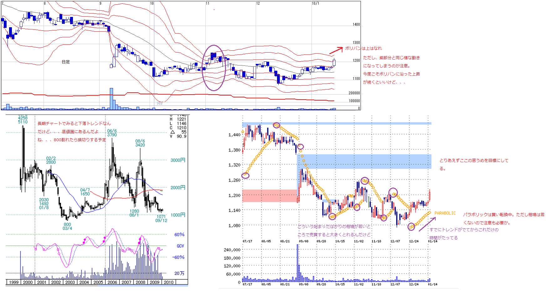Click the 1071 09/12 price label

[x=161, y=219]
